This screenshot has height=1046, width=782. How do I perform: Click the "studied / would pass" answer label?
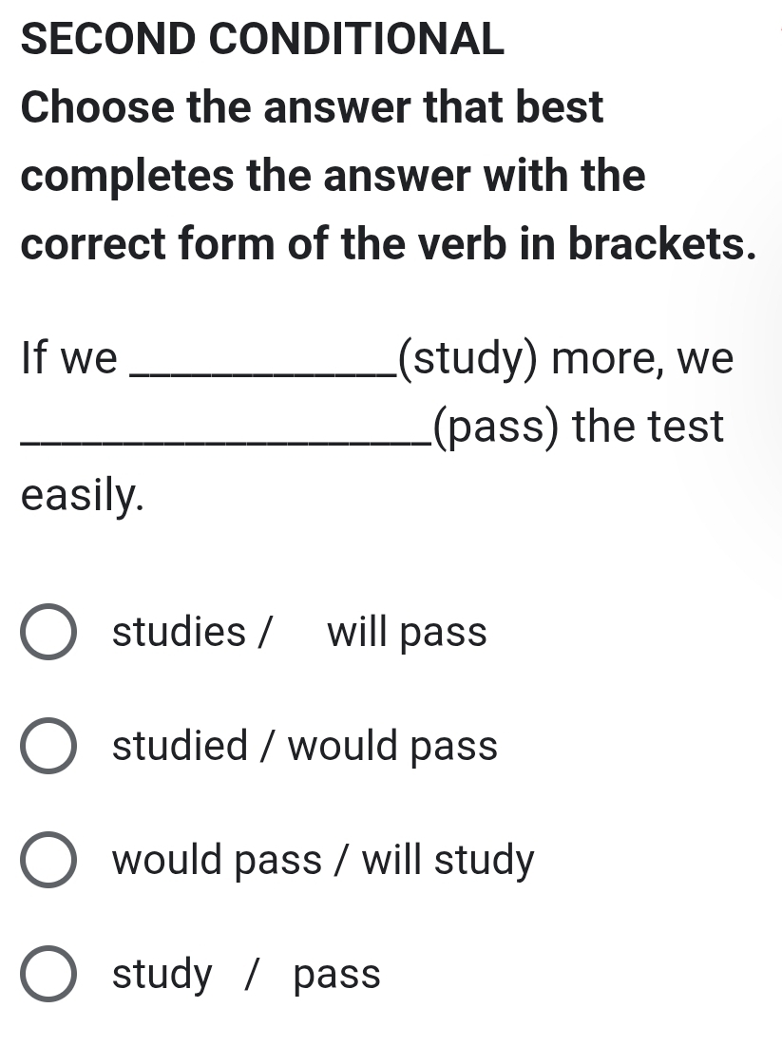click(304, 746)
